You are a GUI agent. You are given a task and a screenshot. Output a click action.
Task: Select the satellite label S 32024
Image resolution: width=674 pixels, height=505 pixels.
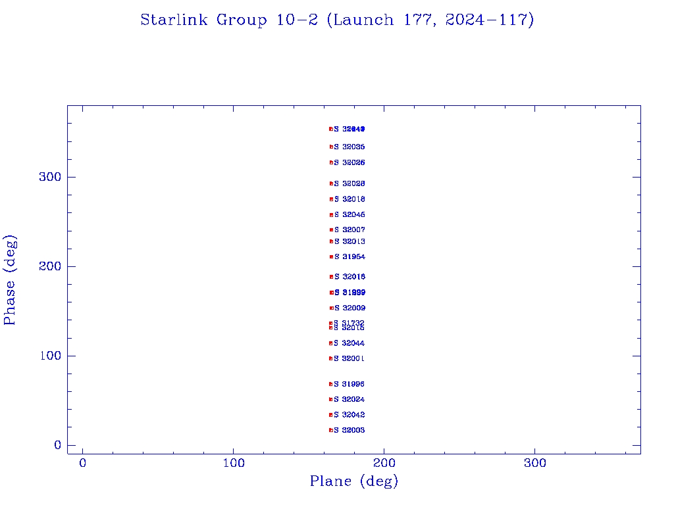click(349, 399)
